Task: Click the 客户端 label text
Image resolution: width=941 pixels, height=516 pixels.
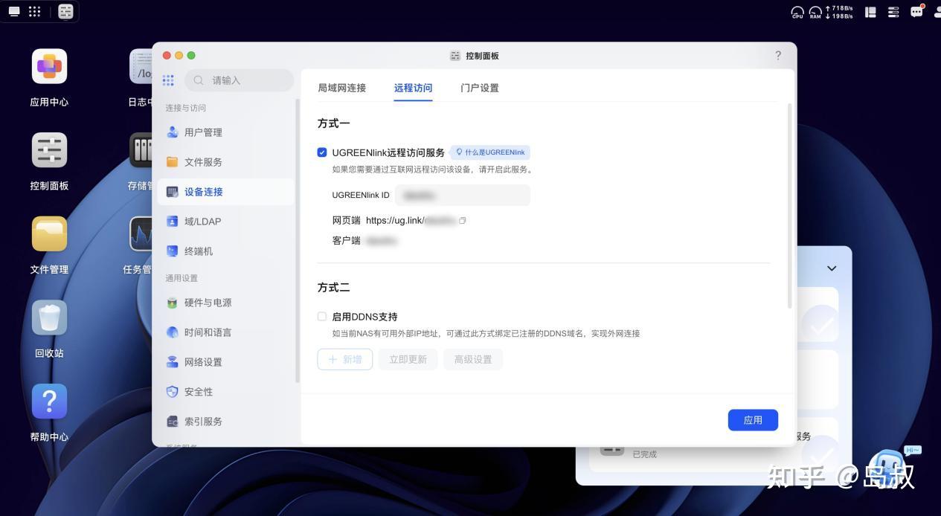Action: [346, 241]
